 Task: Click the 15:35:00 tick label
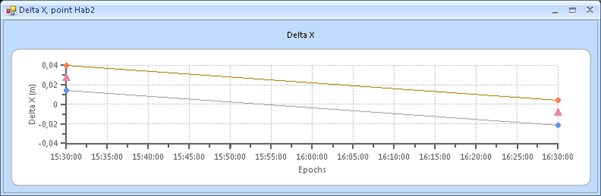click(107, 156)
